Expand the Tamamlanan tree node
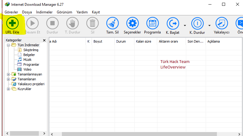 8,79
